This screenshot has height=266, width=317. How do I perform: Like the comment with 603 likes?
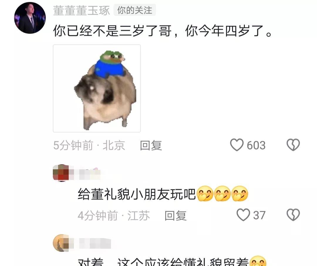pos(237,145)
